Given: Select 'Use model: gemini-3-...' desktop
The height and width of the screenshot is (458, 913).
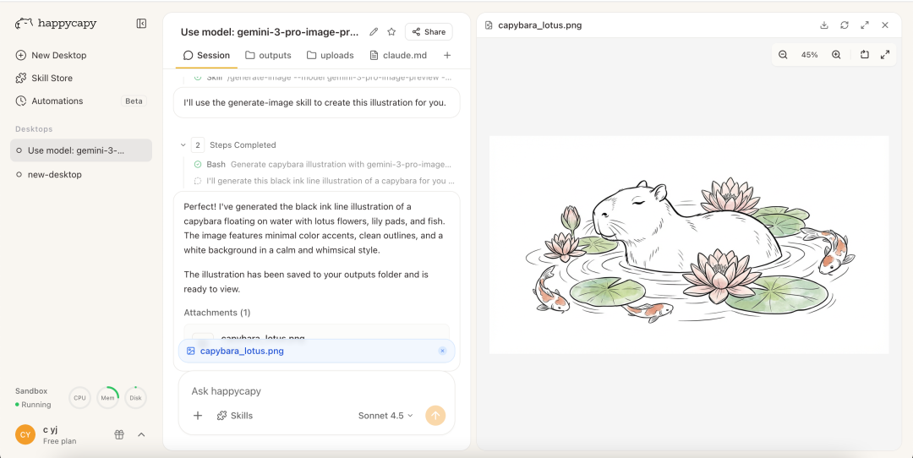Looking at the screenshot, I should [81, 150].
